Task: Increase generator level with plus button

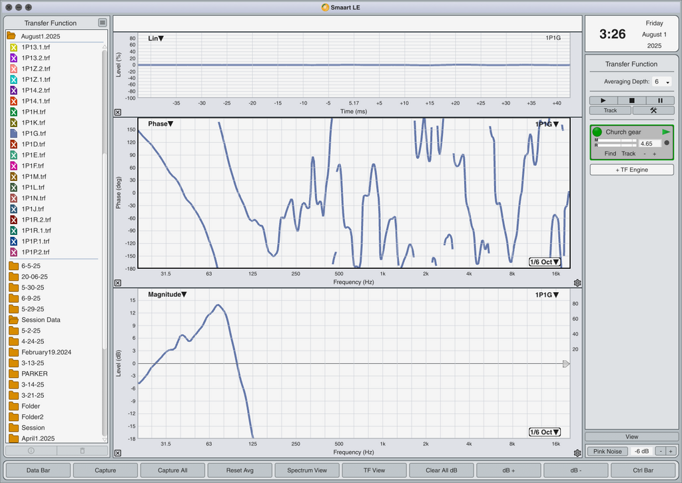Action: click(671, 451)
